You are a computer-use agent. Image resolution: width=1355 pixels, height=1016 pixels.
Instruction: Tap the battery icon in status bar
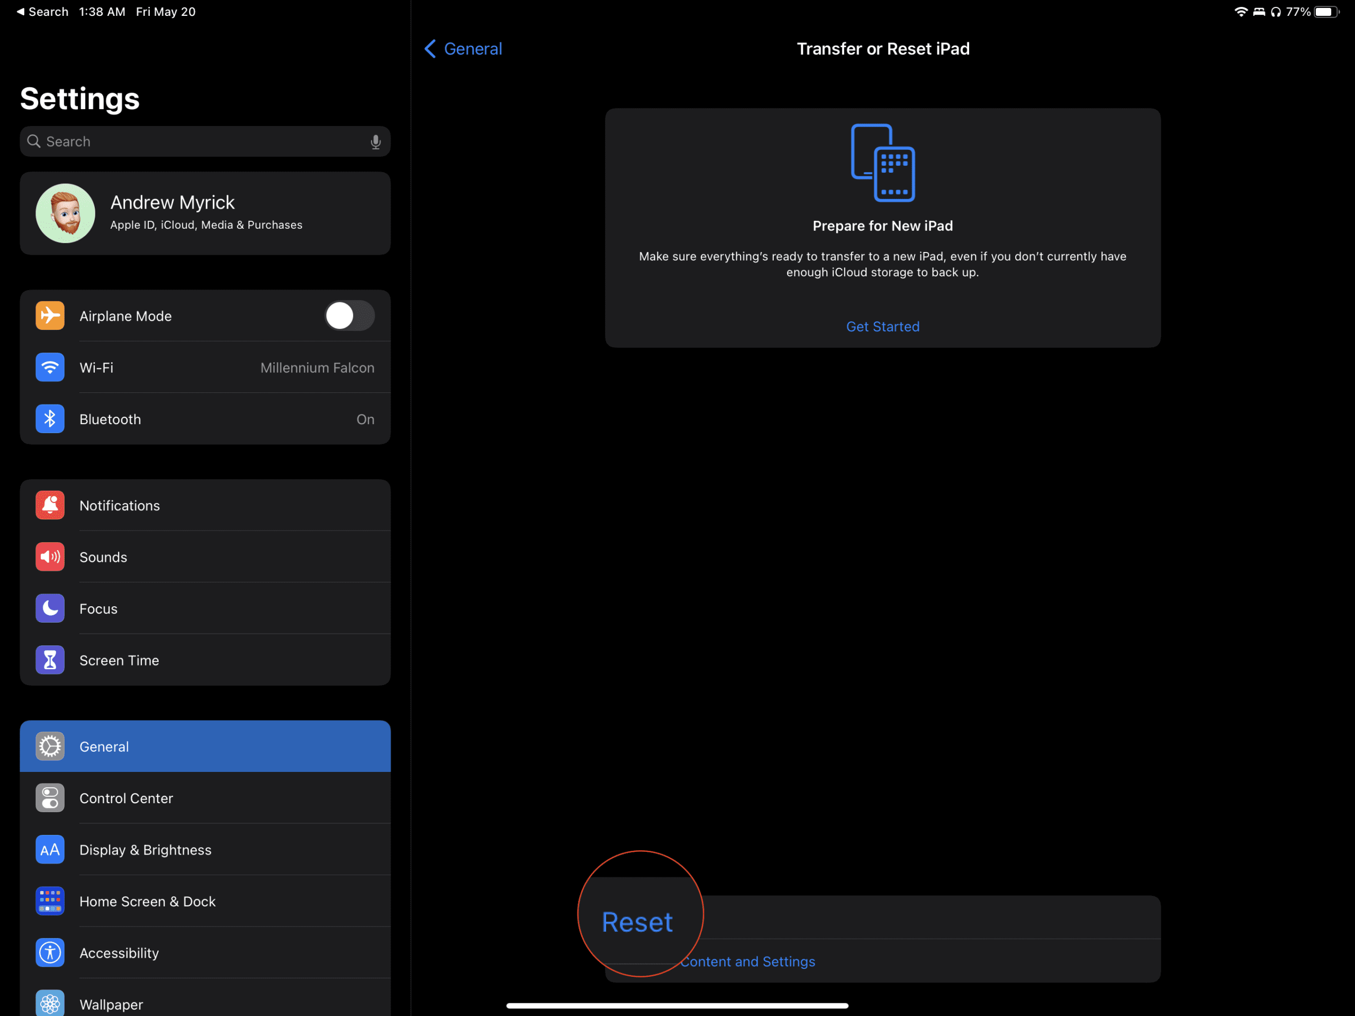point(1327,12)
